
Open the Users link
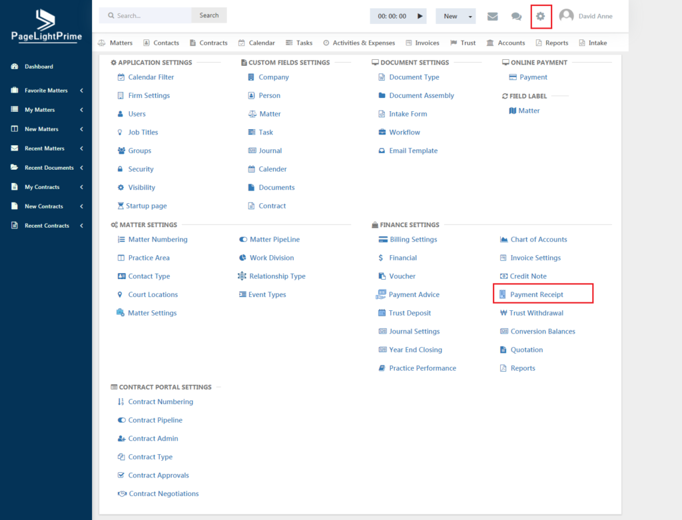click(x=137, y=114)
